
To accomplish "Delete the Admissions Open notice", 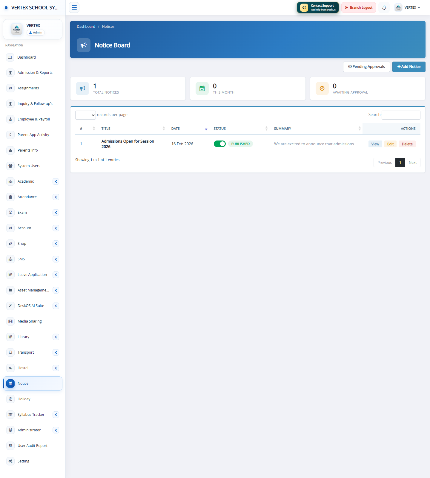I will (407, 144).
